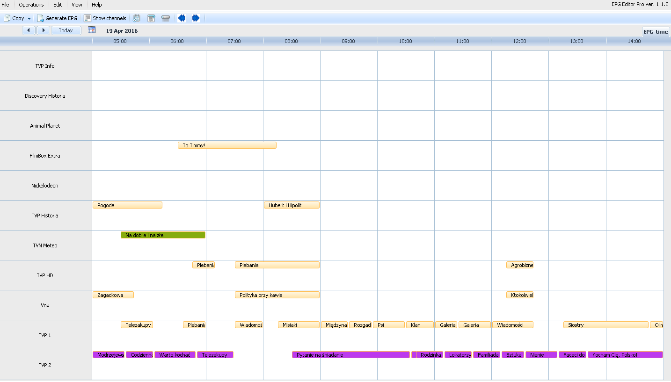Select the Nickelodeon channel row
Image resolution: width=671 pixels, height=382 pixels.
(x=46, y=186)
